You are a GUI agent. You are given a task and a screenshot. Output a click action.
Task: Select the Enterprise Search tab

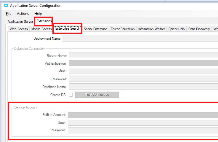tap(68, 28)
